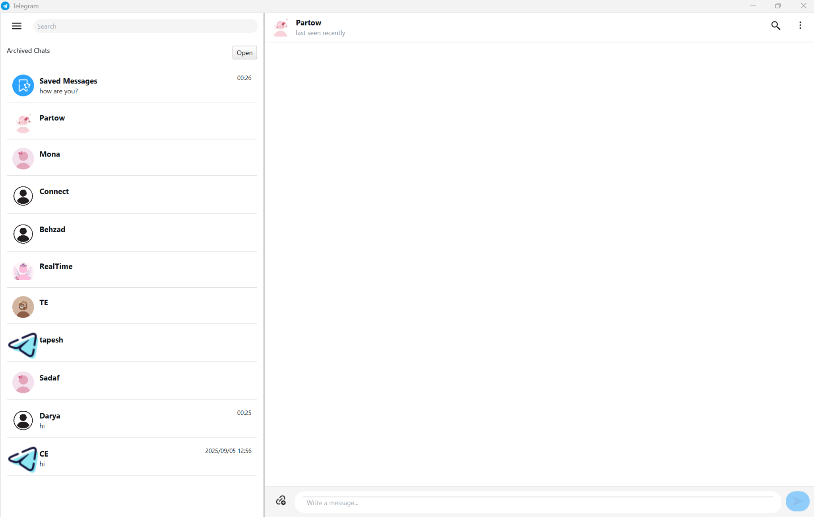Select the Partow chat in the list
This screenshot has width=814, height=517.
pos(132,122)
